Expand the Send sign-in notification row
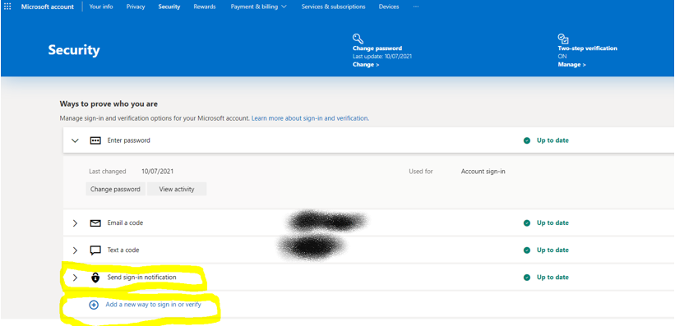The width and height of the screenshot is (675, 326). pyautogui.click(x=76, y=278)
